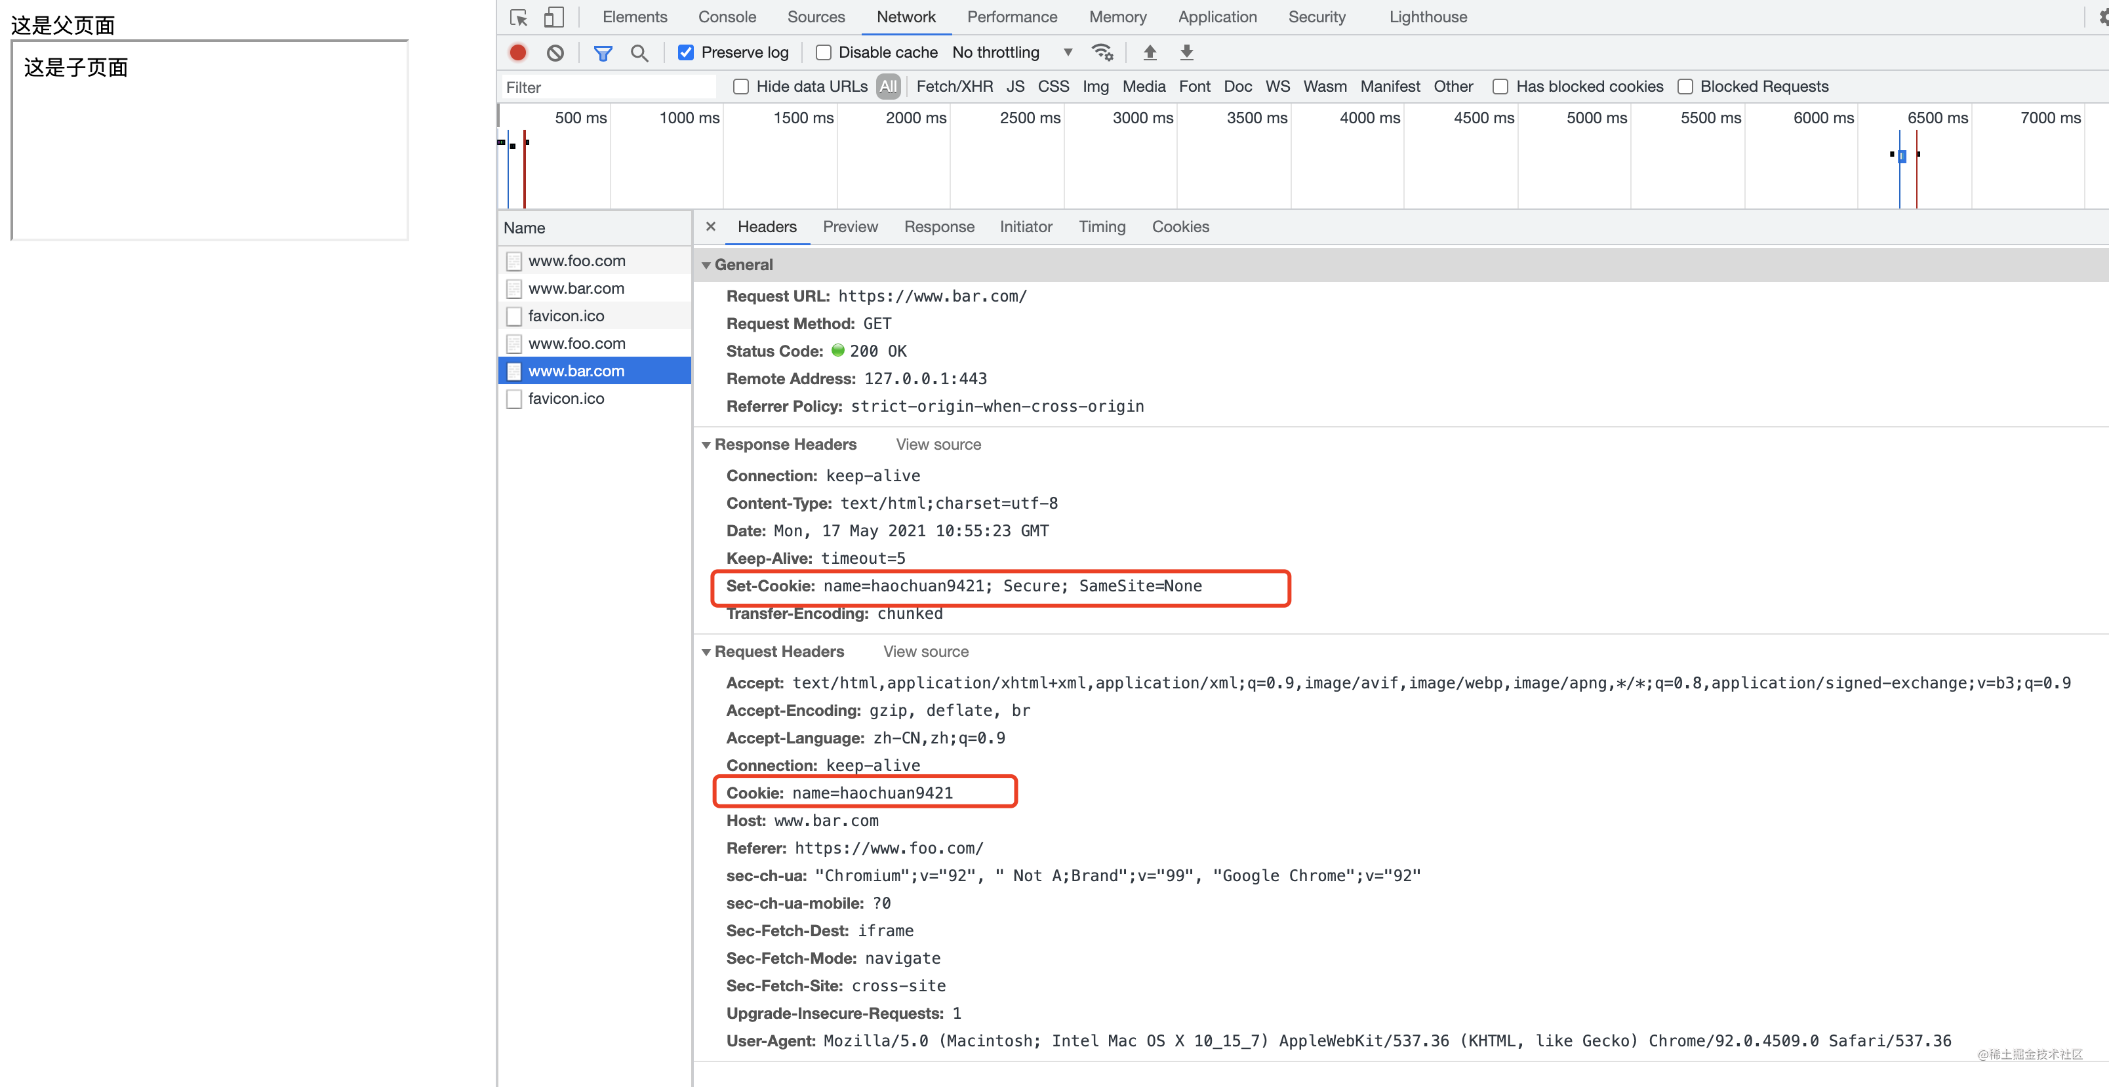Select the first www.bar.com request
Screen dimensions: 2109x1087
coord(594,289)
